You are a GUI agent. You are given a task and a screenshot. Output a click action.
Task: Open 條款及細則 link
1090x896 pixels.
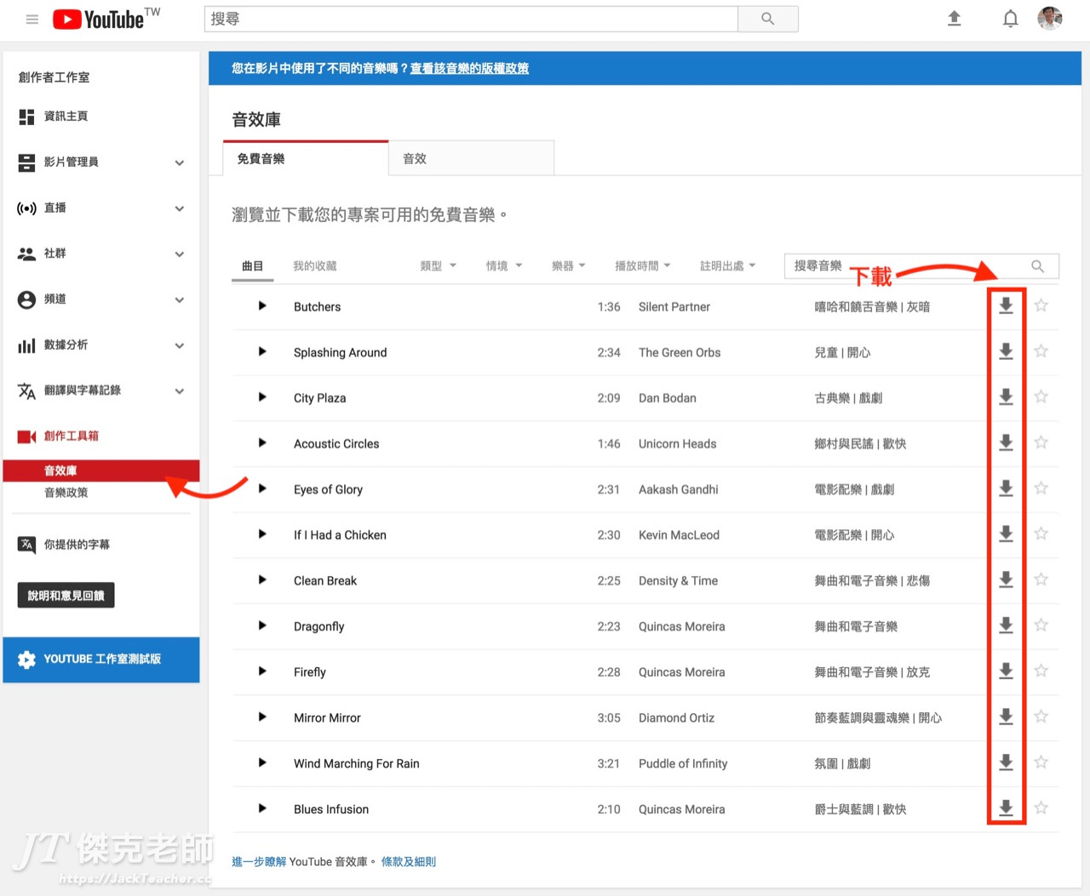(x=409, y=861)
